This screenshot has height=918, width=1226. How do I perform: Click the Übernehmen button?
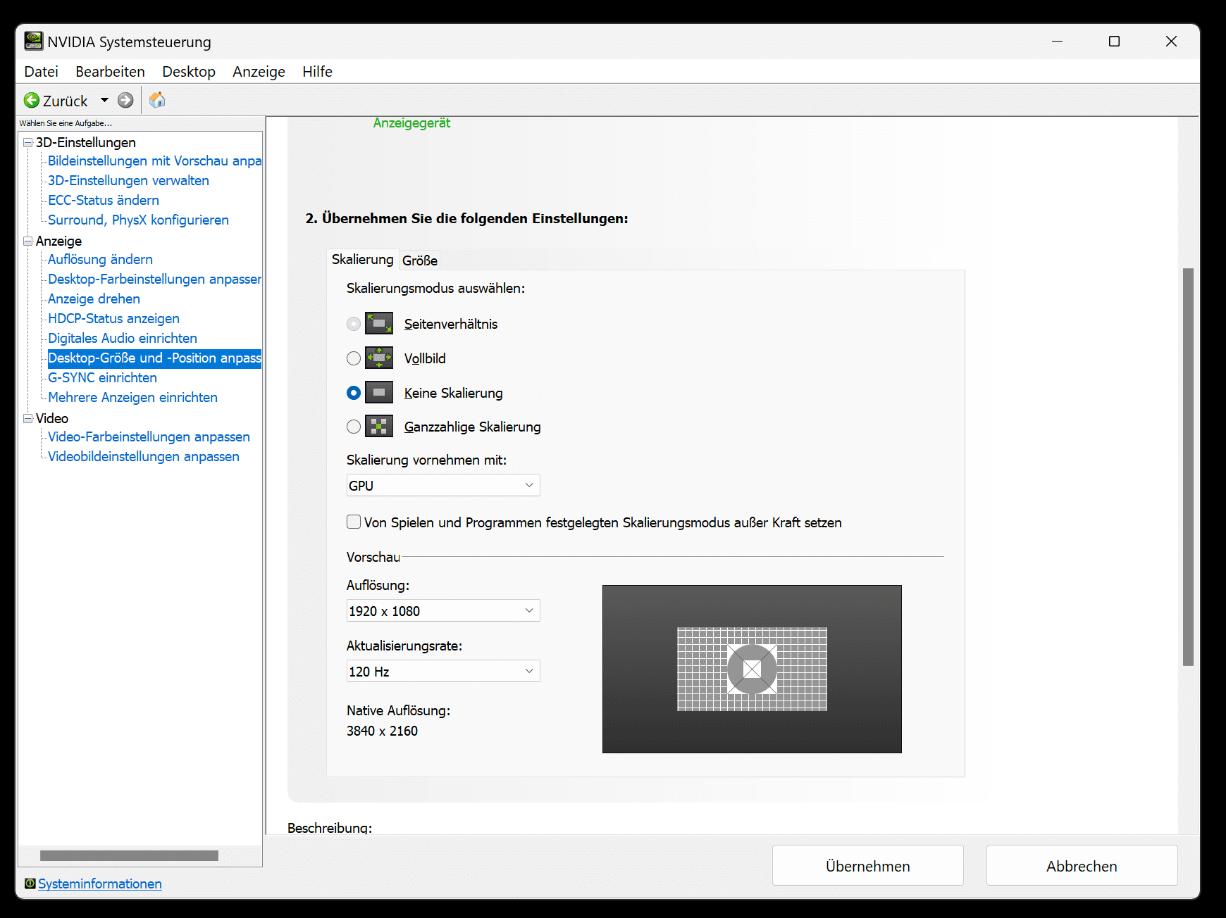(x=868, y=865)
